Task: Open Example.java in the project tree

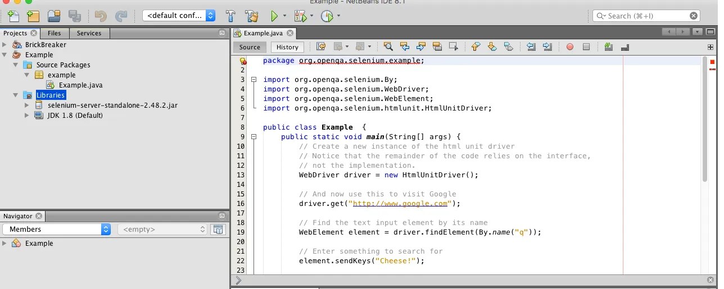Action: (80, 85)
